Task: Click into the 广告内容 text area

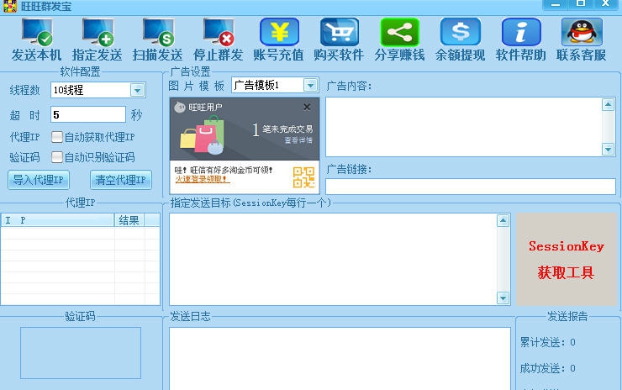Action: pyautogui.click(x=464, y=127)
